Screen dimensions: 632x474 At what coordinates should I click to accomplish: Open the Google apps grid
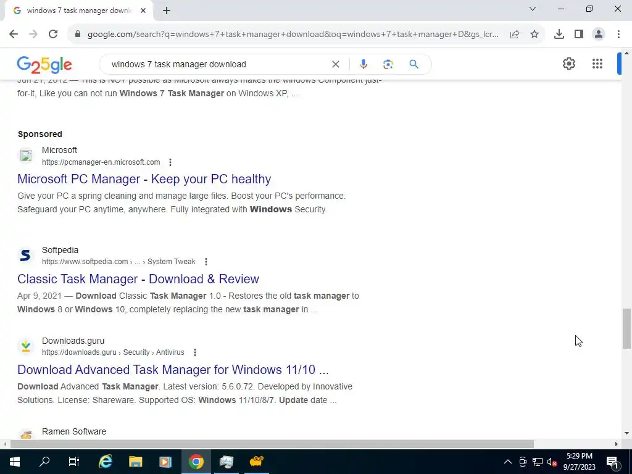point(597,64)
